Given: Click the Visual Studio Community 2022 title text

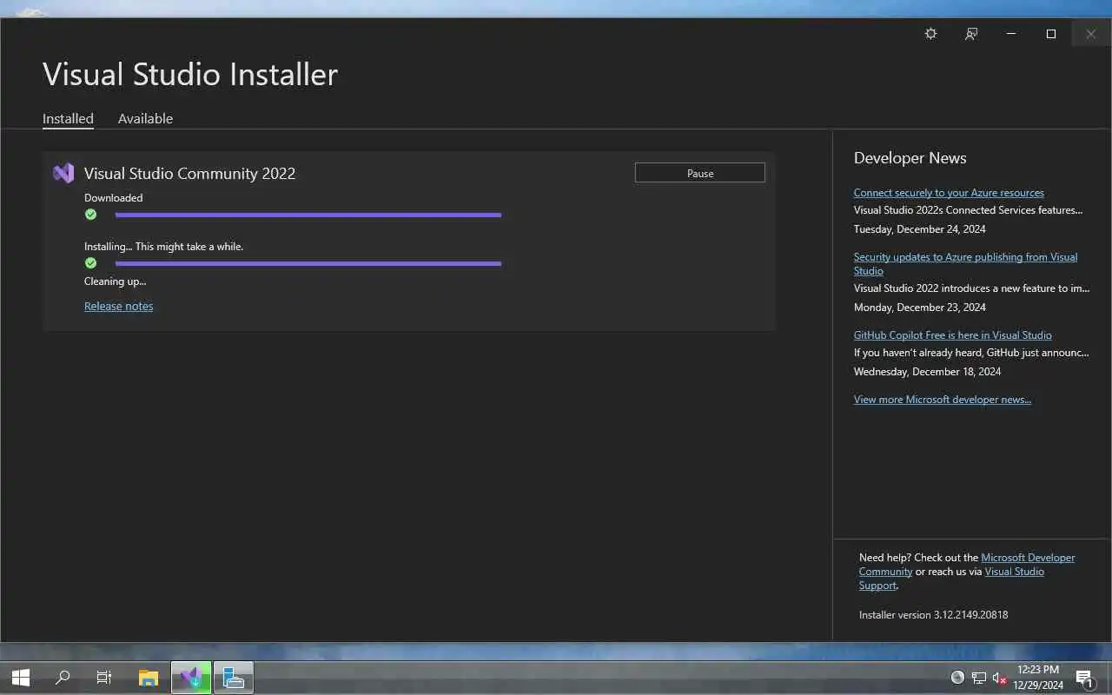Looking at the screenshot, I should coord(189,174).
